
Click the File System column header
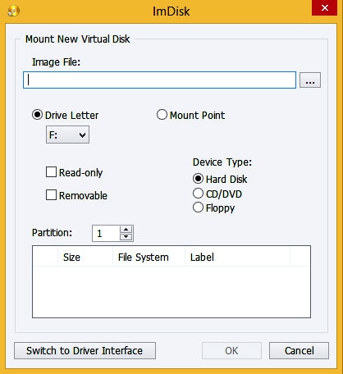click(149, 258)
